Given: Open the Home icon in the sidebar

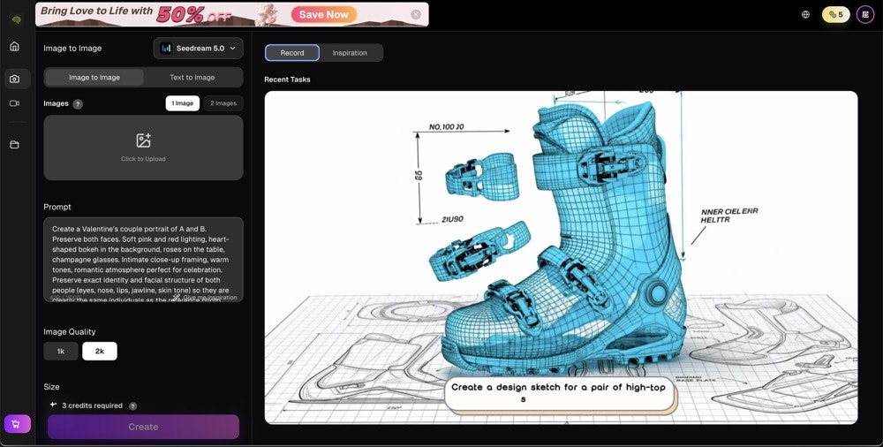Looking at the screenshot, I should tap(15, 46).
